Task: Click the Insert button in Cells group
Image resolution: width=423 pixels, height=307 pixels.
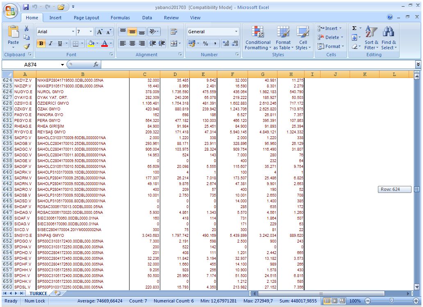Action: pos(330,28)
